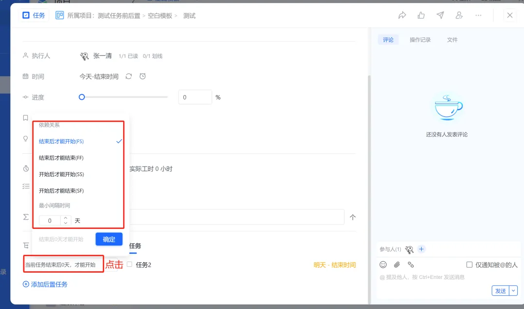Click the paperclip attachment icon

[x=397, y=264]
